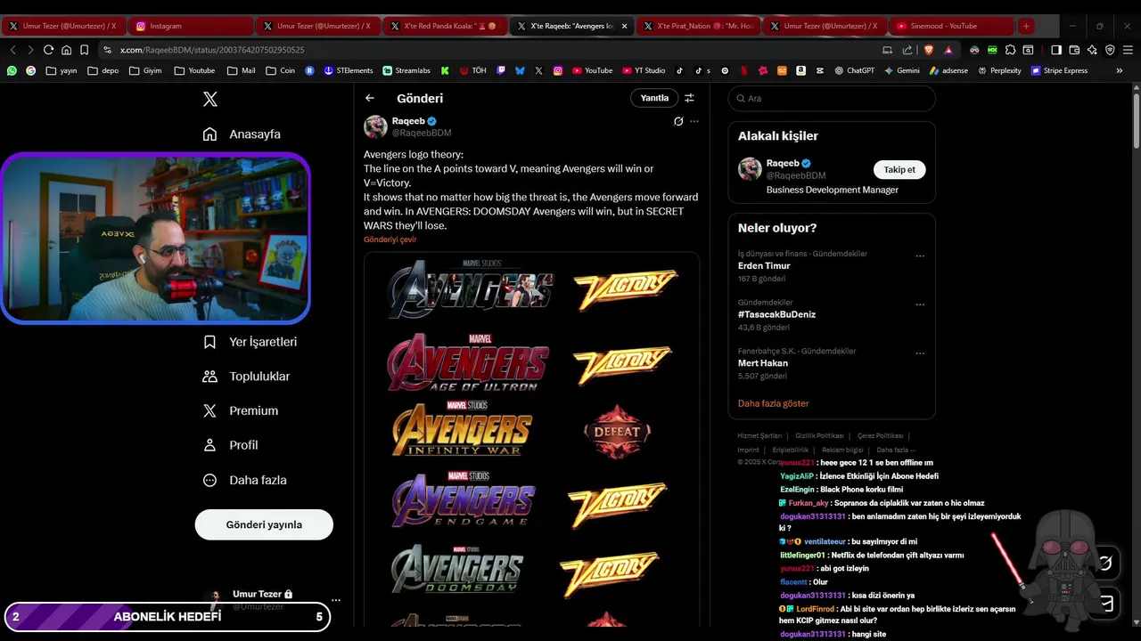Switch to the Instagram tab
Screen dimensions: 1141x641
tap(190, 26)
